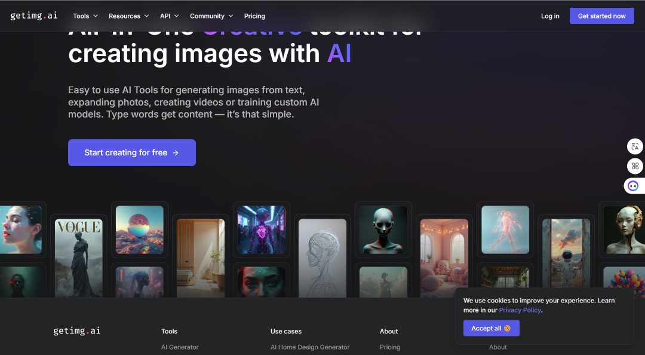Open the green eye face close-up thumbnail
This screenshot has height=355, width=645.
pyautogui.click(x=262, y=282)
